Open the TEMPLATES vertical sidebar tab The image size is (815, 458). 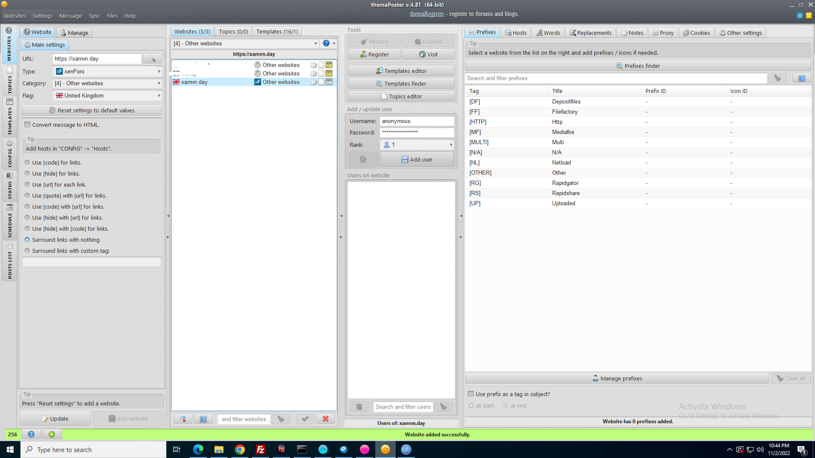click(x=9, y=117)
